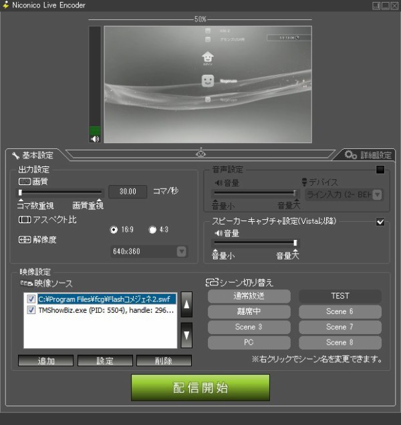Image resolution: width=401 pixels, height=425 pixels.
Task: Click the video preview thumbnail
Action: pos(208,84)
